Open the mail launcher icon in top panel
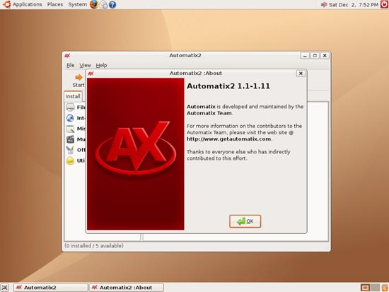 click(x=103, y=4)
